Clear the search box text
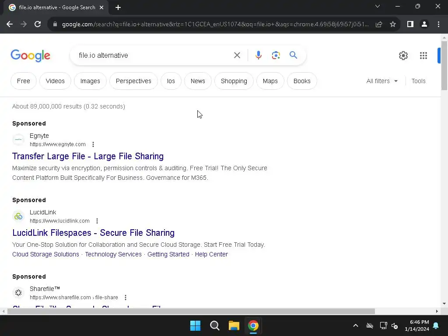The image size is (448, 336). point(237,55)
